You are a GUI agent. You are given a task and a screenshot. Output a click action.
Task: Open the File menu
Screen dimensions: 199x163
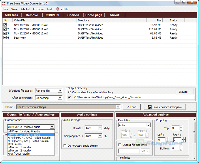[6, 9]
